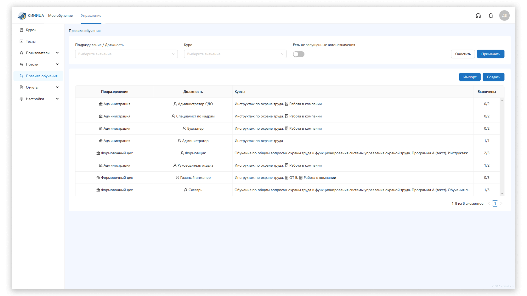
Task: Expand the Пользователи sidebar section
Action: [57, 53]
